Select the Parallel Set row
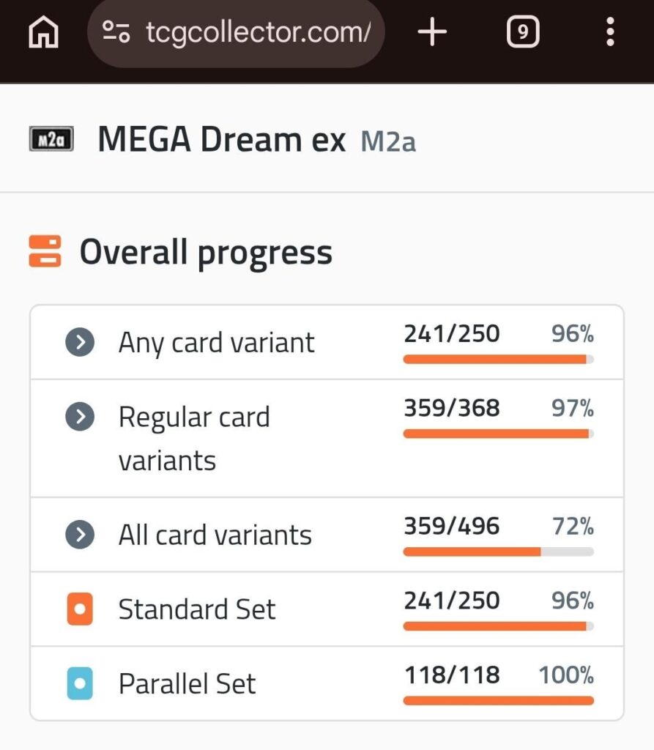This screenshot has width=654, height=750. (x=187, y=683)
